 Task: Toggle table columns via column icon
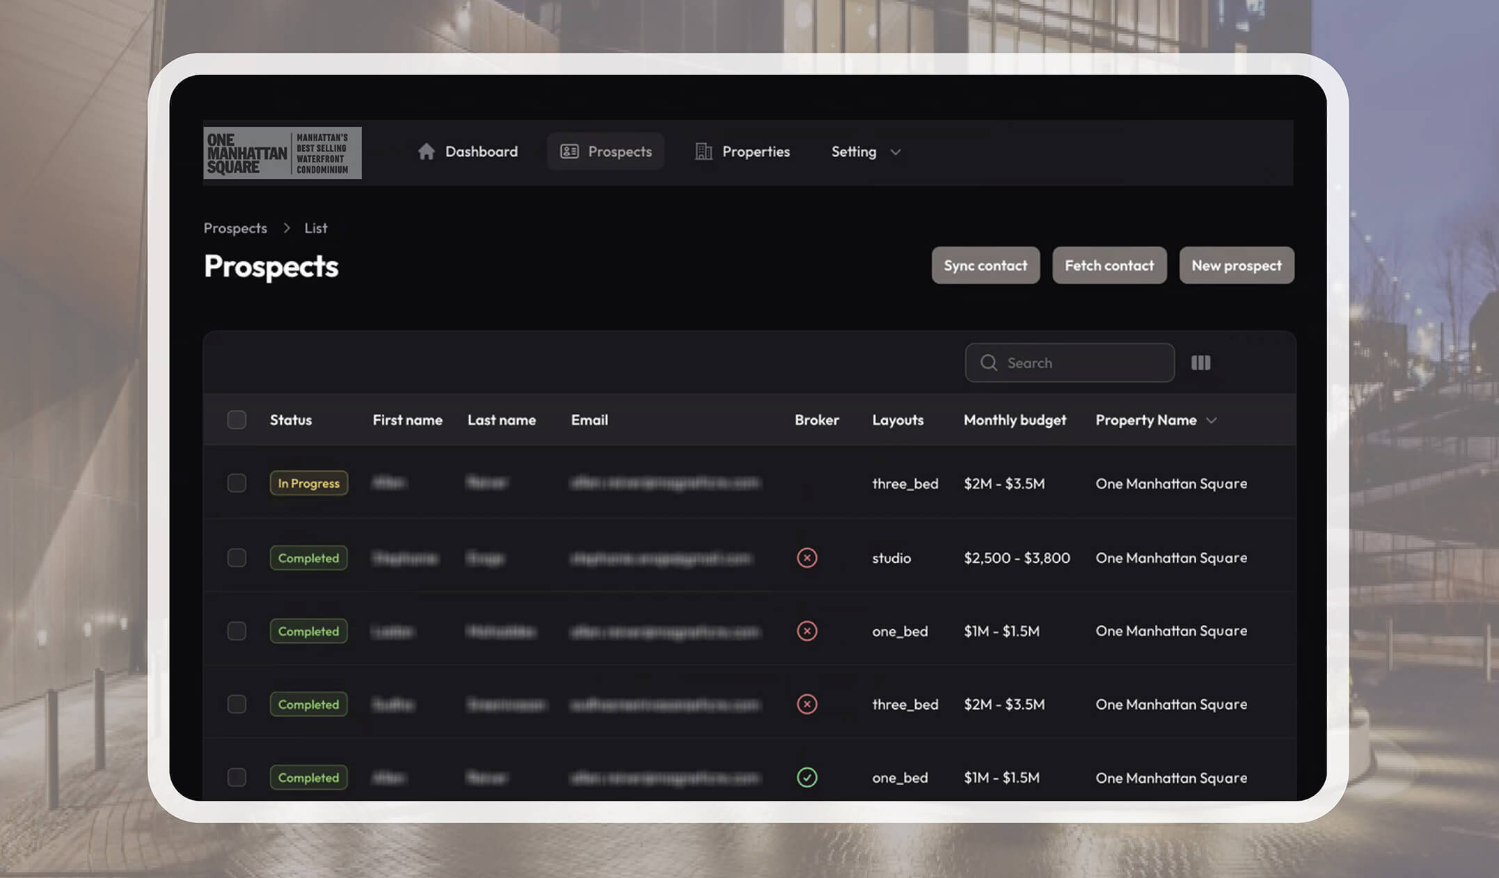(x=1200, y=362)
